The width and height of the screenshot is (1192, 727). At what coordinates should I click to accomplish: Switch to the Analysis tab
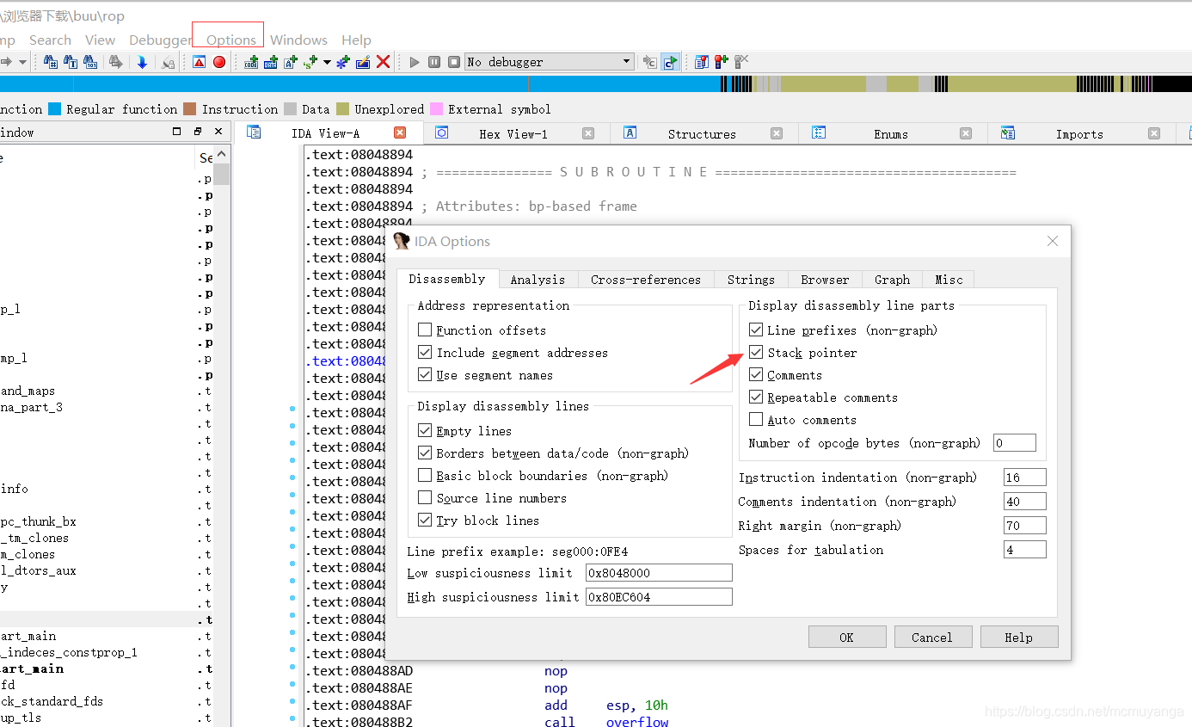(538, 279)
